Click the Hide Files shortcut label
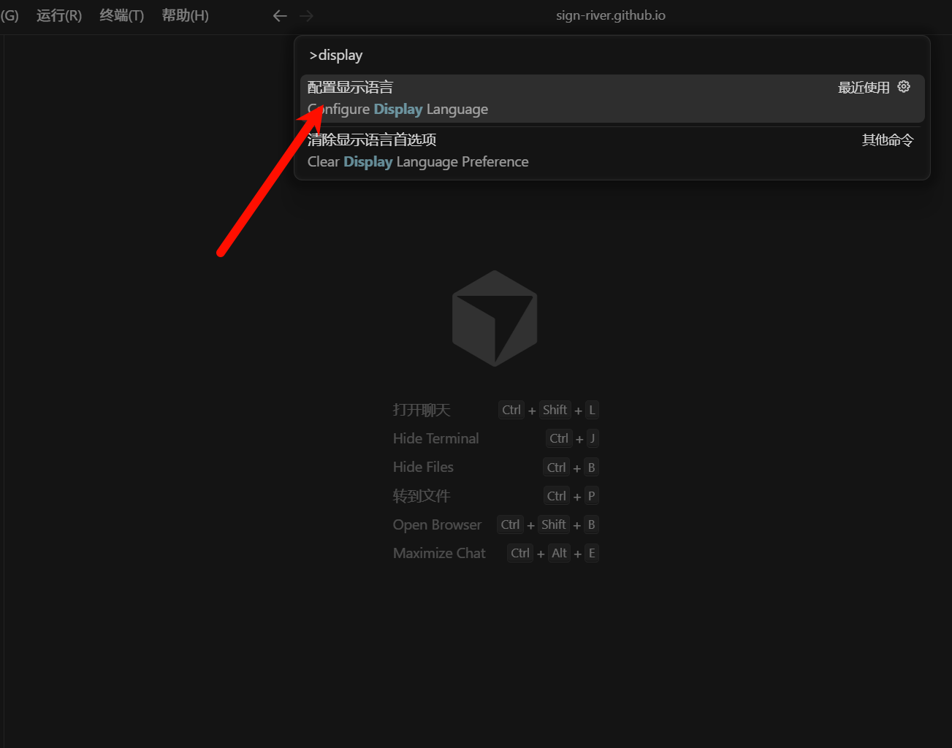The width and height of the screenshot is (952, 748). point(423,467)
